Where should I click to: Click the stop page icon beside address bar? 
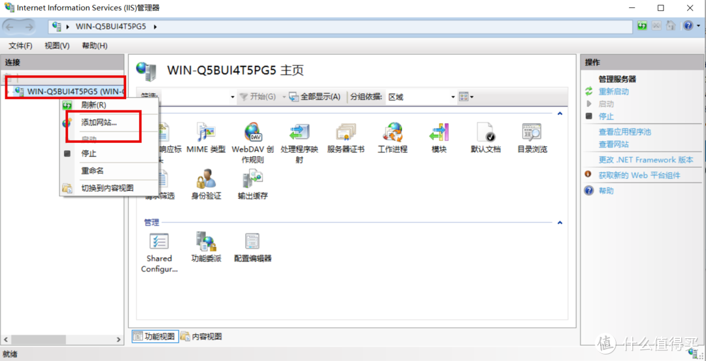click(656, 26)
